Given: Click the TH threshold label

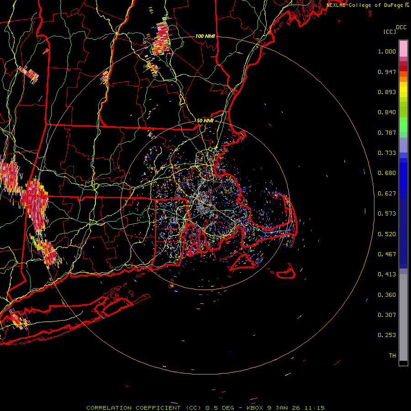Looking at the screenshot, I should pos(392,356).
